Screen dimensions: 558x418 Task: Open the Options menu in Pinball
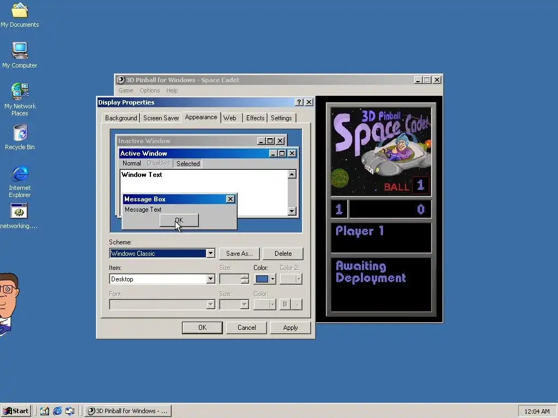(x=149, y=91)
